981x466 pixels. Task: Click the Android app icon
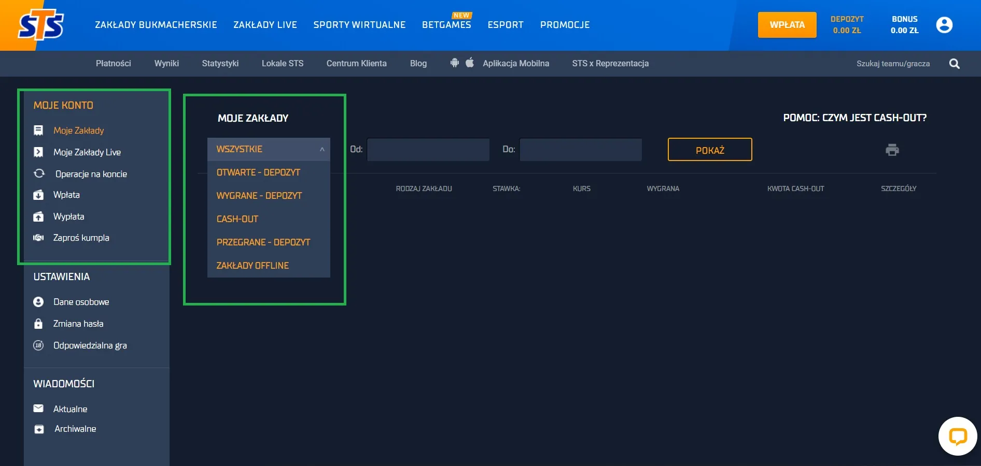tap(455, 63)
